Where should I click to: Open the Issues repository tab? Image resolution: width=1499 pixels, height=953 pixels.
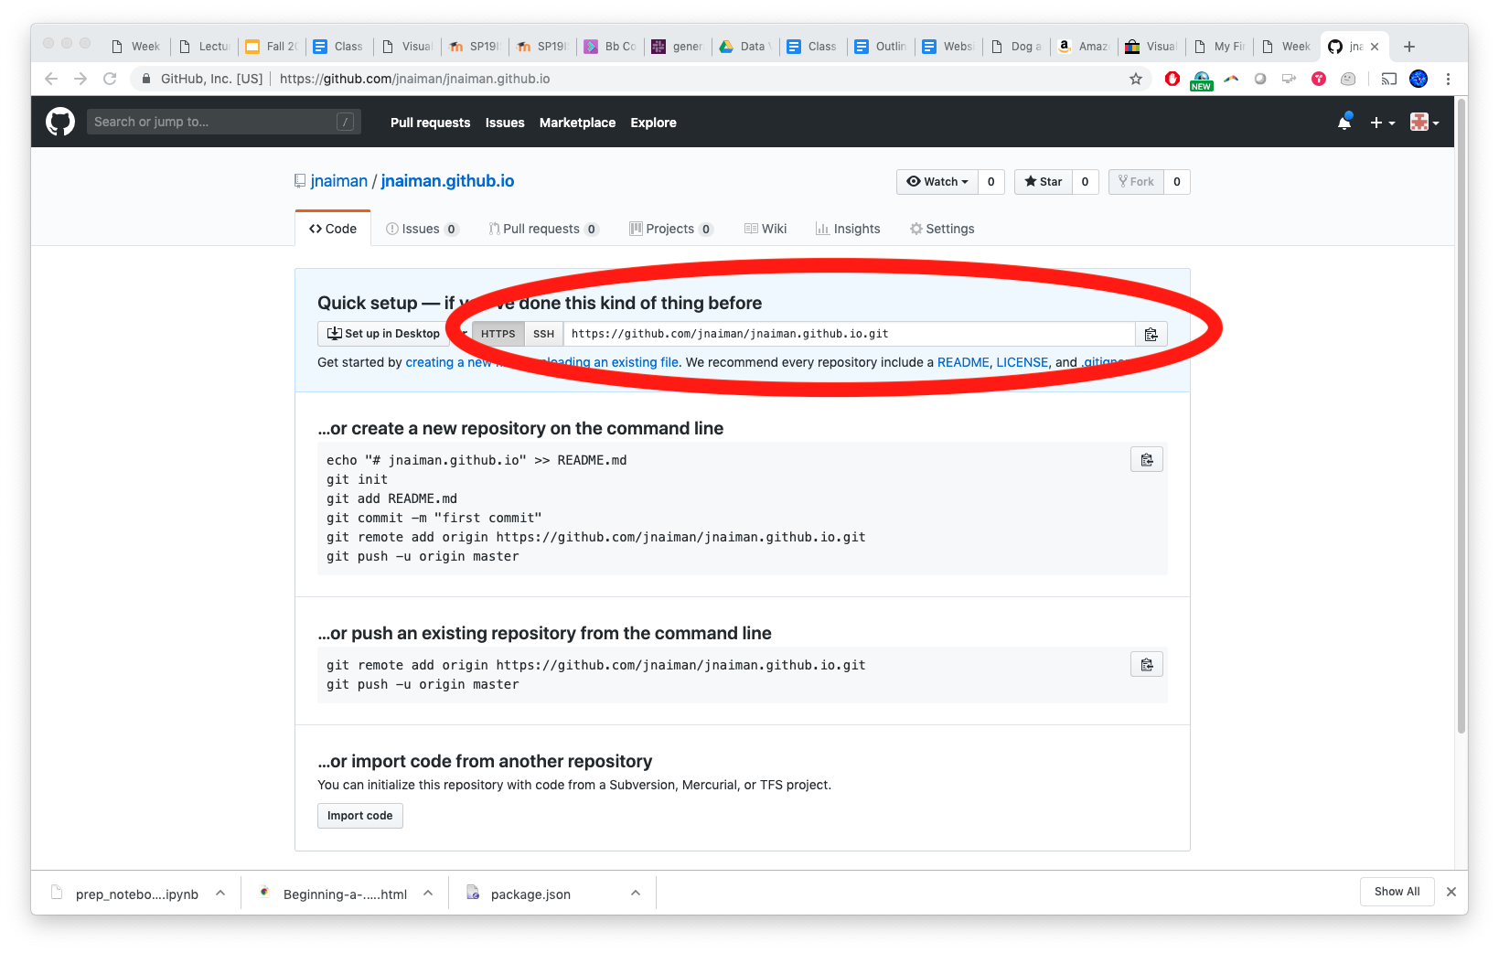(423, 229)
